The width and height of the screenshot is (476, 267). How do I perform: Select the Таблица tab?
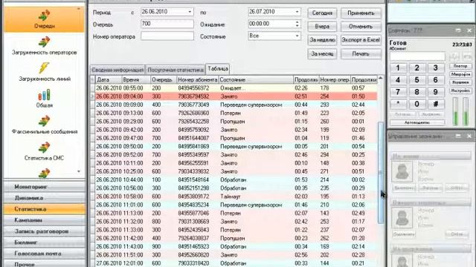coord(218,69)
